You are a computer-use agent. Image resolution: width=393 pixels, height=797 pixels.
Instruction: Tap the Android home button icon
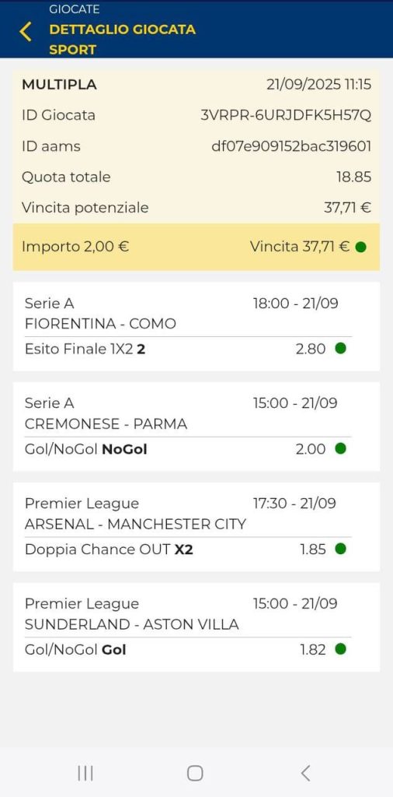tap(195, 773)
